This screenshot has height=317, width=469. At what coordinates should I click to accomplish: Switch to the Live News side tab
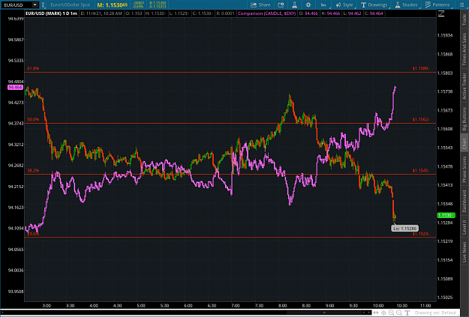coord(464,252)
